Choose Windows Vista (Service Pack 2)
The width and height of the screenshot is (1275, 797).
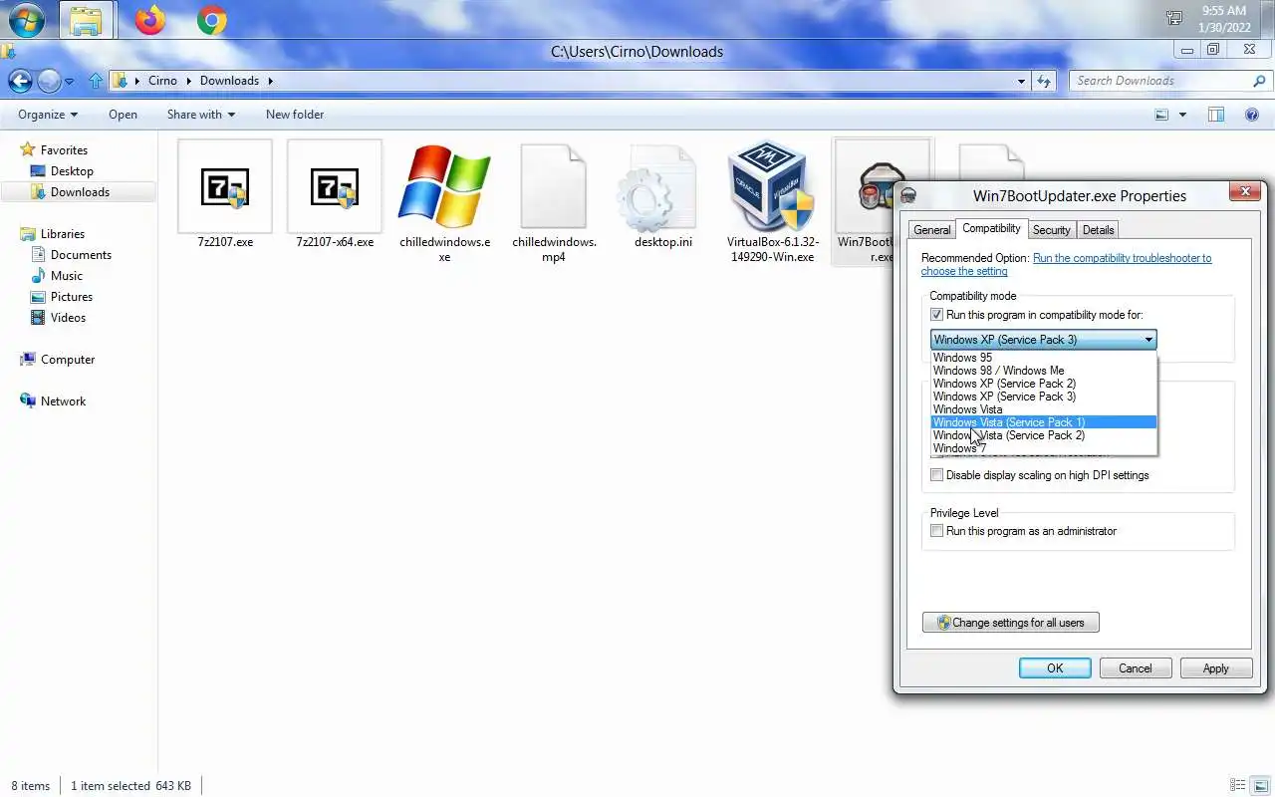1044,435
